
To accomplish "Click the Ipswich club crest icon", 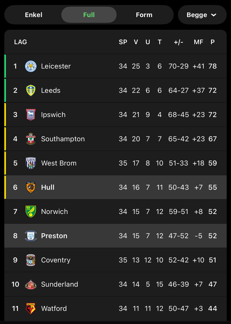I will coord(31,115).
